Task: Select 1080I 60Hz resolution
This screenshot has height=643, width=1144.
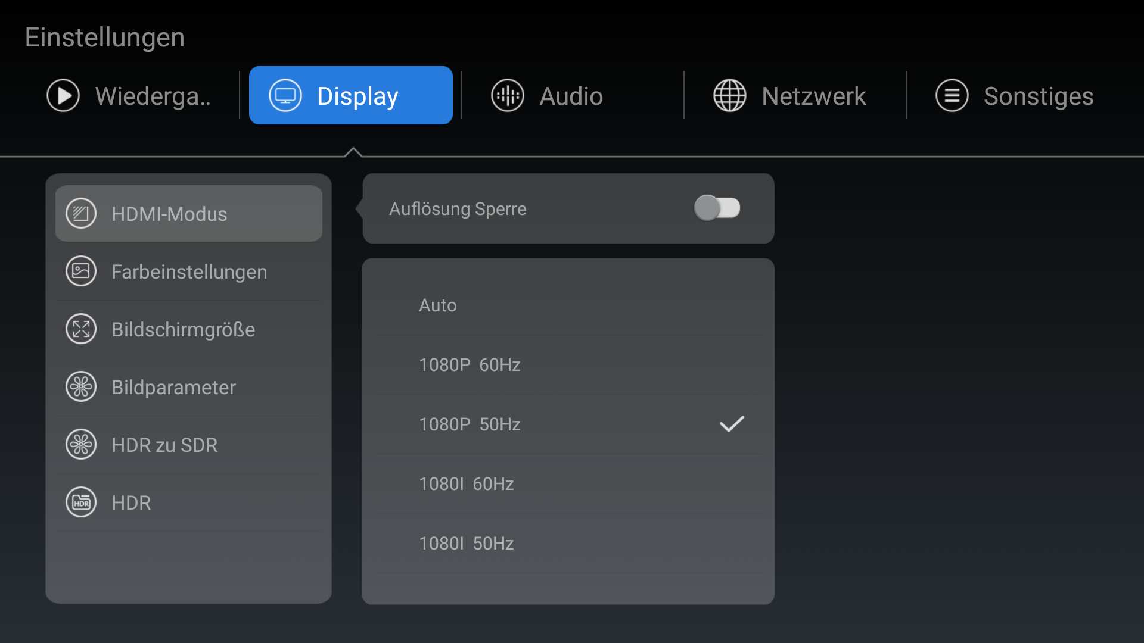Action: click(x=467, y=484)
